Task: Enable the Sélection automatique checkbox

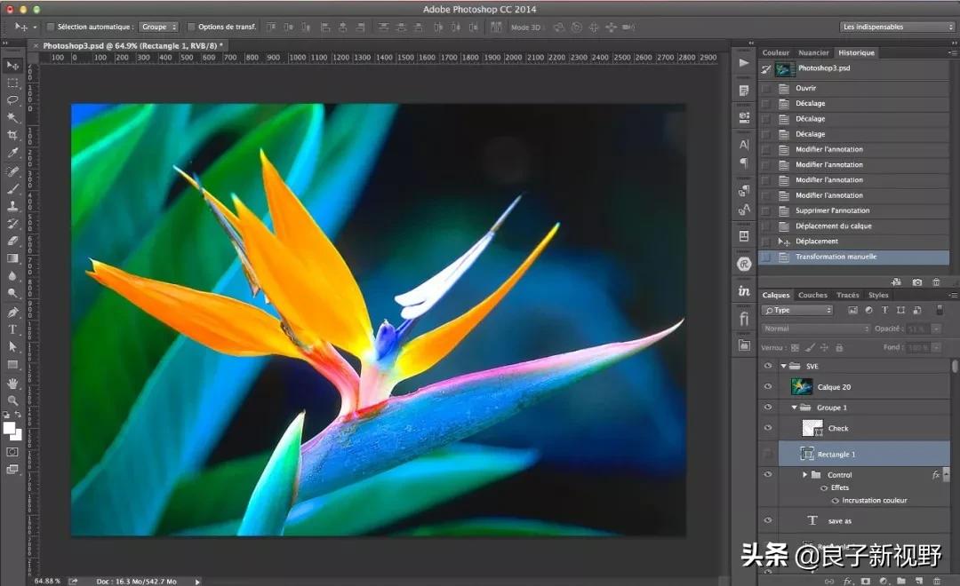Action: (51, 27)
